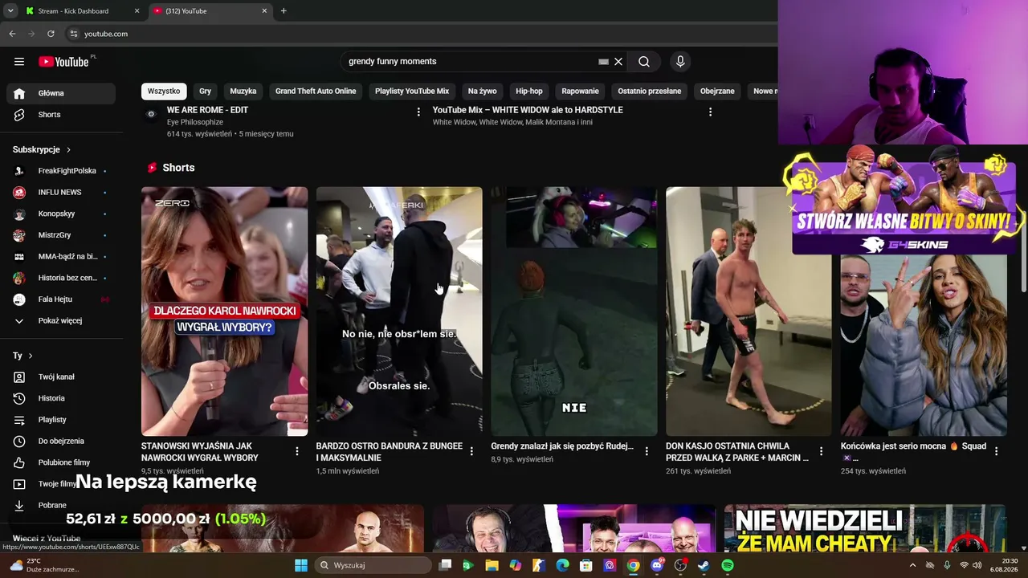Open Shorts in the sidebar
This screenshot has height=578, width=1028.
click(x=61, y=115)
